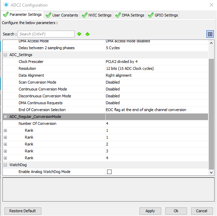This screenshot has height=216, width=217.
Task: Expand the Rank row with value 3
Action: pyautogui.click(x=5, y=151)
